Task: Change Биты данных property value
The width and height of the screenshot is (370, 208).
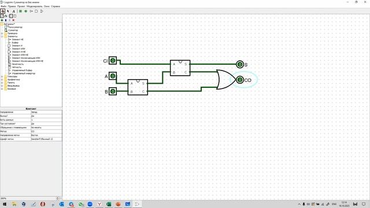Action: pos(46,120)
